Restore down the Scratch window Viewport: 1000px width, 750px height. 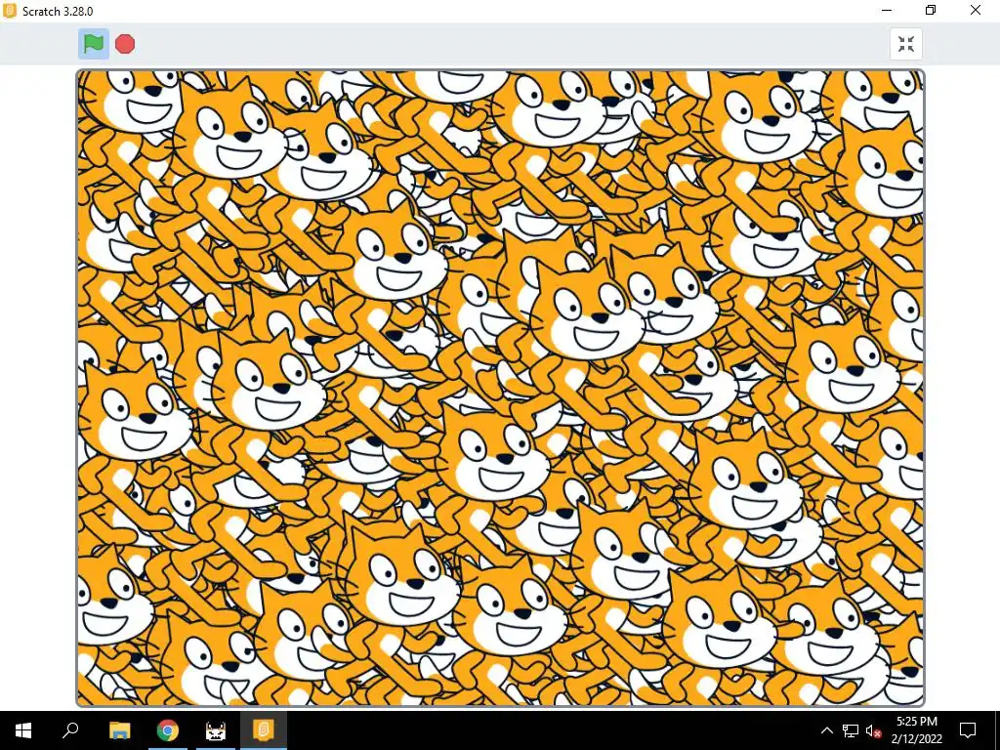pyautogui.click(x=931, y=10)
